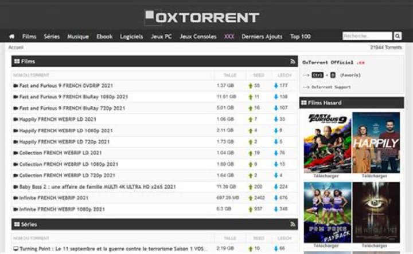Open Baby Boss 2 MULTI 4K torrent
The image size is (413, 254).
click(x=98, y=186)
